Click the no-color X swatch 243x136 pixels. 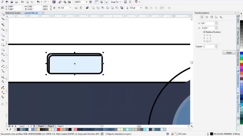15,130
